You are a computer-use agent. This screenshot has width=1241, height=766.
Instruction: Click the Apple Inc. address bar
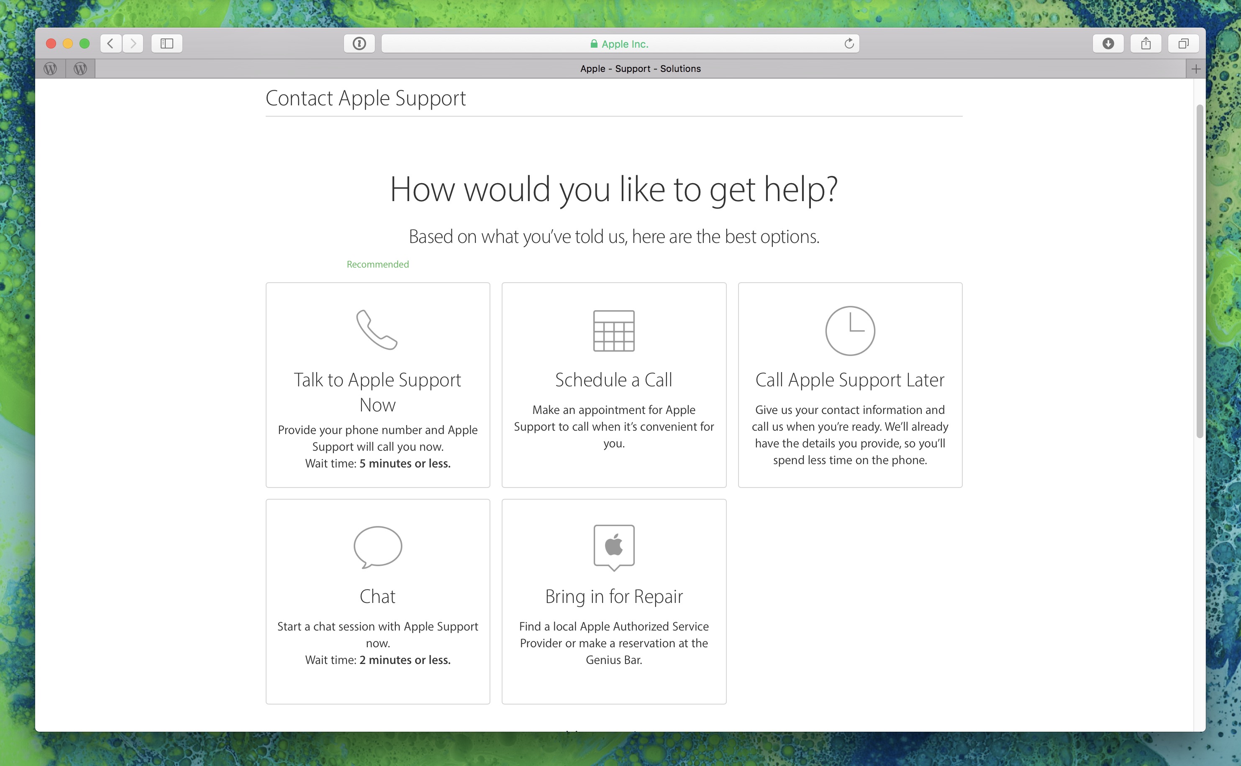[620, 43]
